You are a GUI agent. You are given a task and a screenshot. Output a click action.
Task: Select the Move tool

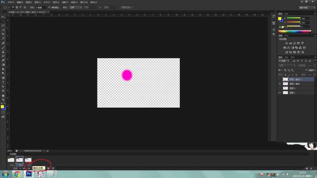click(x=3, y=17)
